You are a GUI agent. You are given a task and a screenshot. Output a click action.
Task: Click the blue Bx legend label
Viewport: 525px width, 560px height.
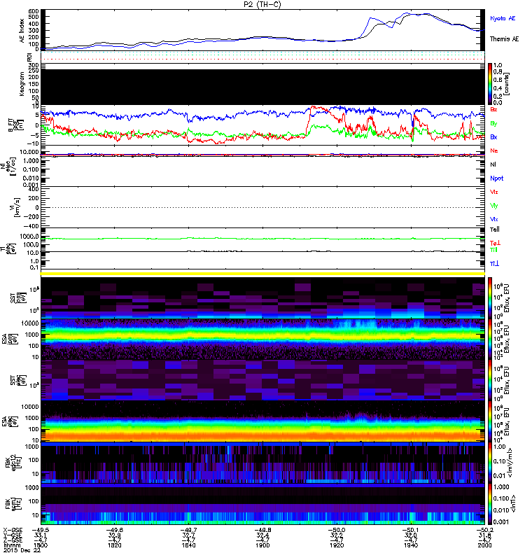(x=493, y=136)
